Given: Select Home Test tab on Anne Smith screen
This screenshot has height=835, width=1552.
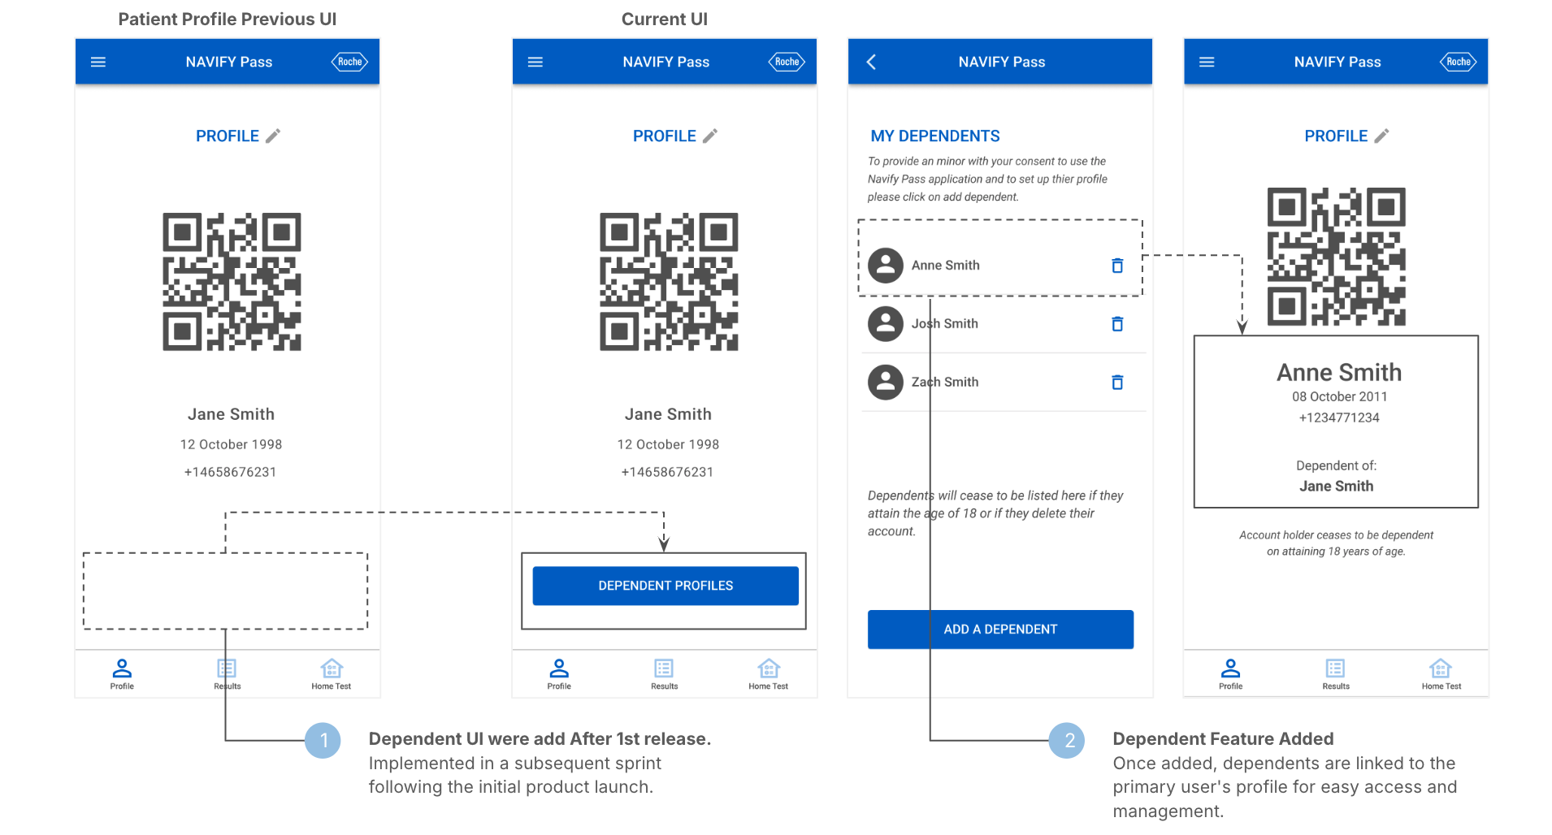Looking at the screenshot, I should pyautogui.click(x=1441, y=674).
